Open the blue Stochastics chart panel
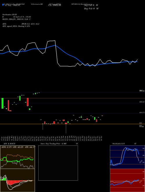 127,157
